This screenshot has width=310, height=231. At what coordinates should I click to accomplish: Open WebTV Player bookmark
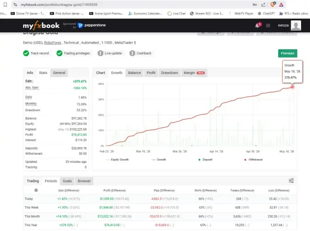click(x=241, y=13)
